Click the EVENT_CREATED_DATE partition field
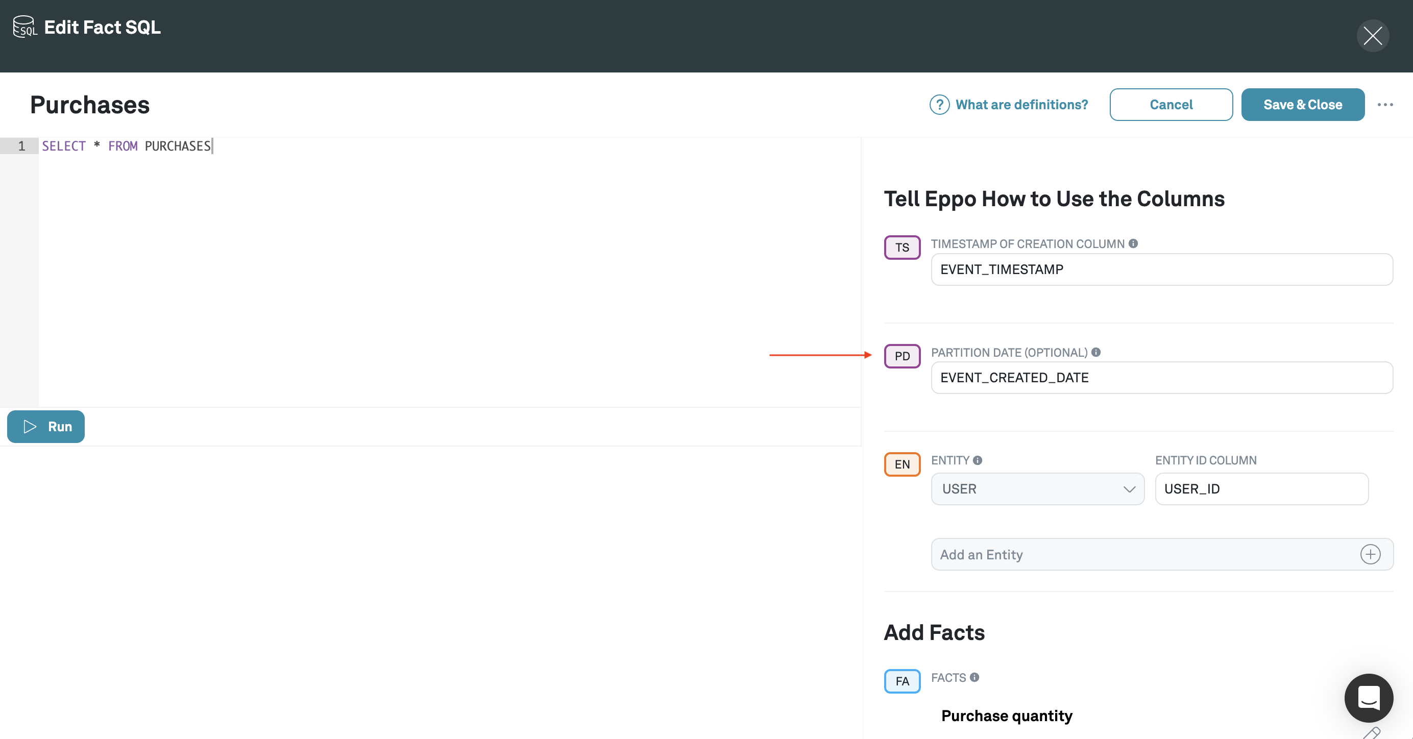 pyautogui.click(x=1161, y=378)
